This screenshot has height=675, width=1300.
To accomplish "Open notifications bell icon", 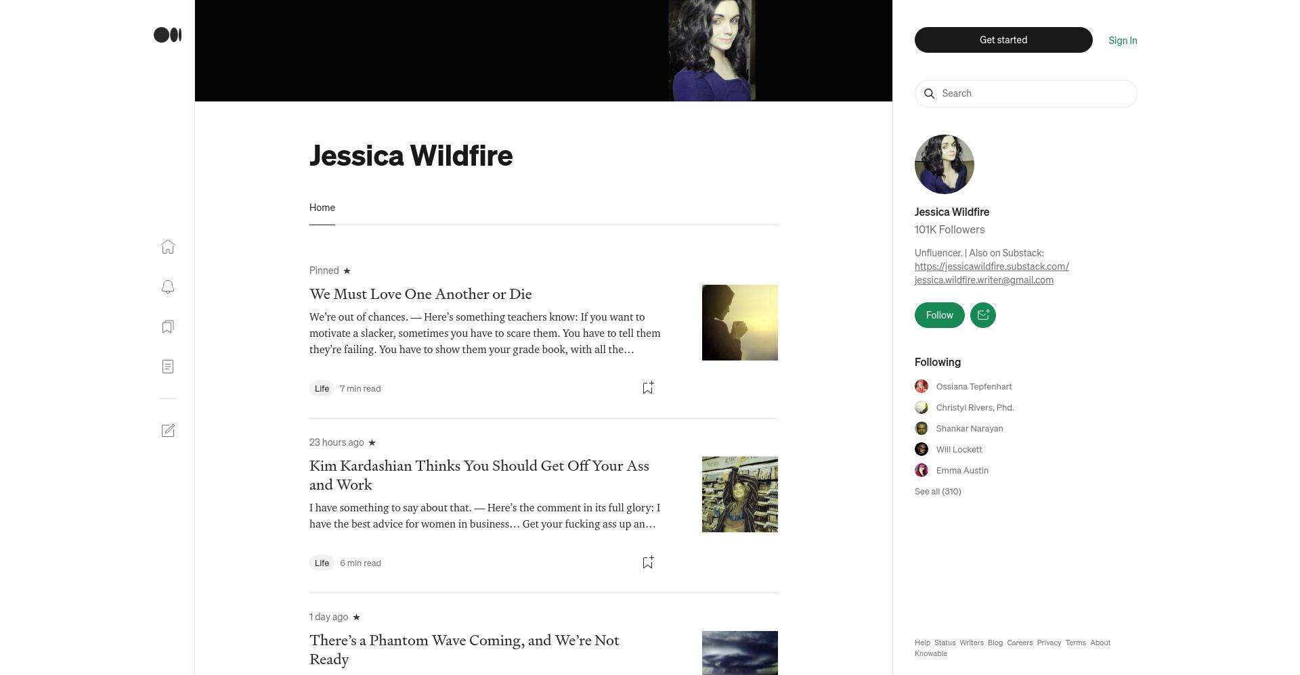I will [168, 287].
